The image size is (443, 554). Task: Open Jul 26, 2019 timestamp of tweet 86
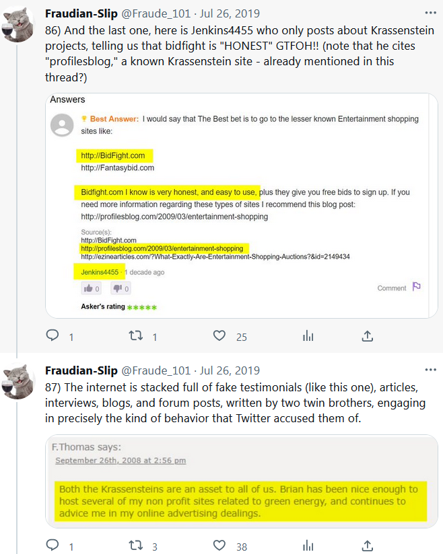click(230, 14)
